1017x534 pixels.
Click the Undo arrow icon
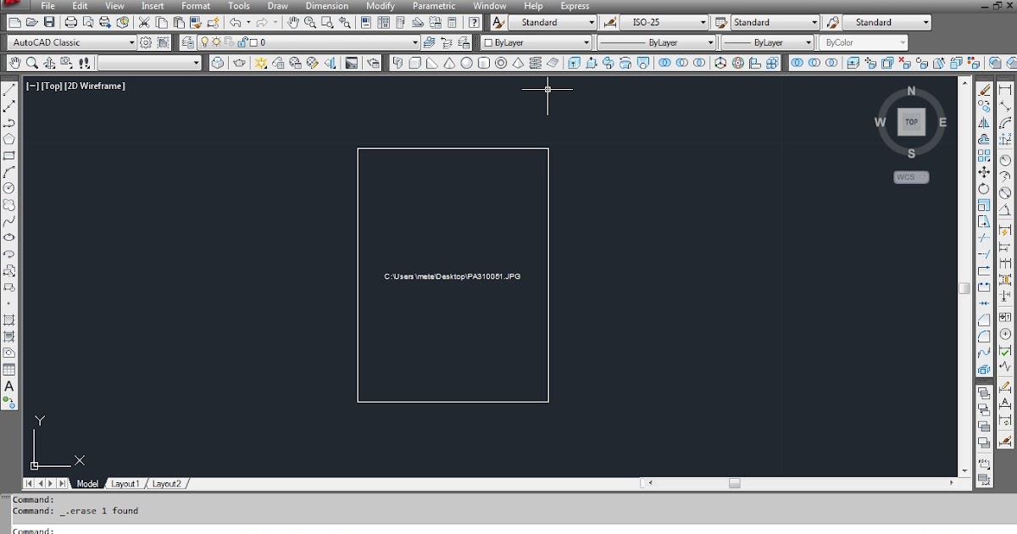coord(235,22)
